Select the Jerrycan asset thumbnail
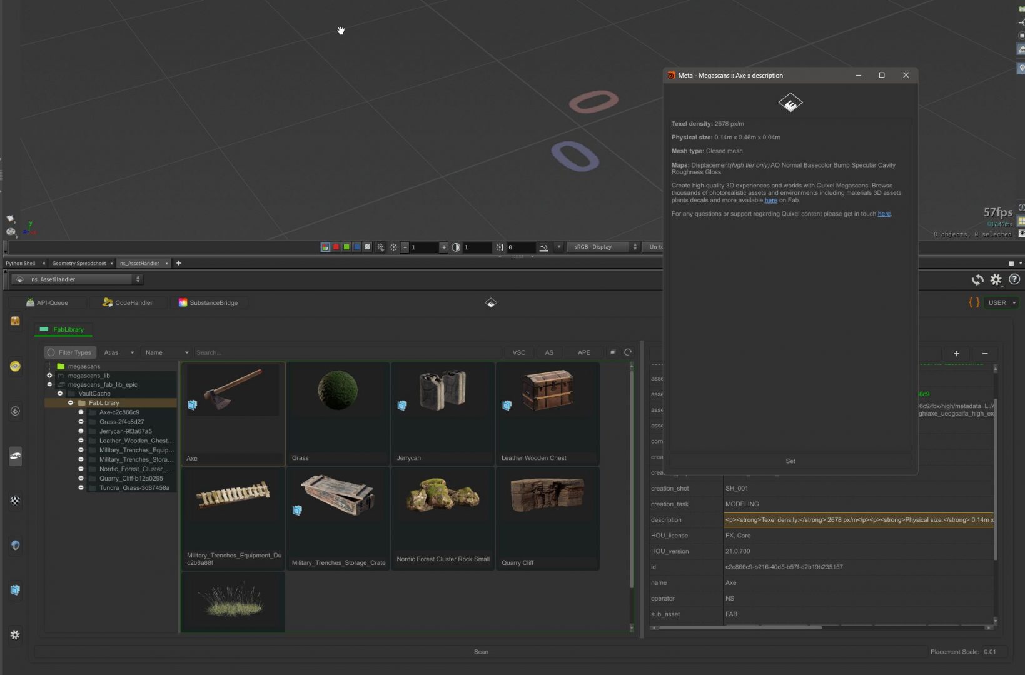This screenshot has width=1025, height=675. [443, 414]
